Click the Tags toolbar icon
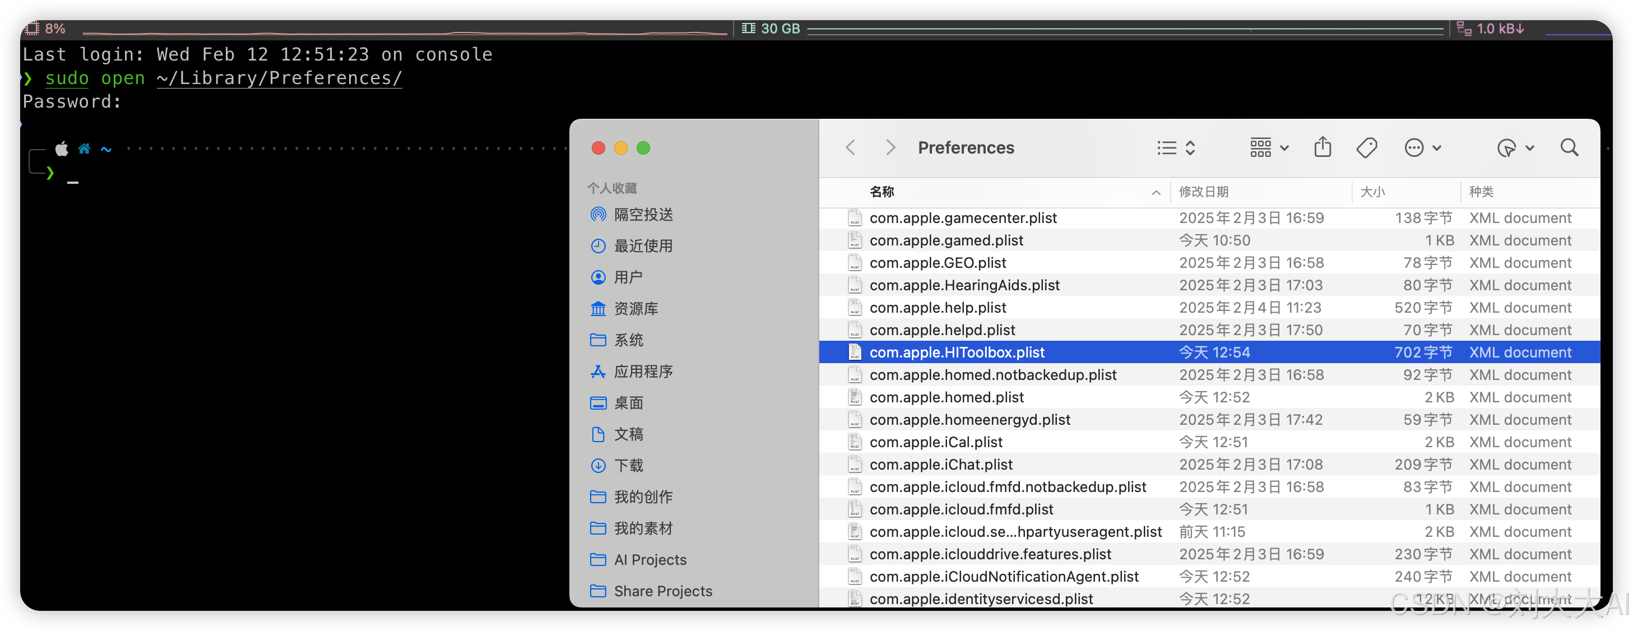Viewport: 1633px width, 631px height. [1366, 148]
